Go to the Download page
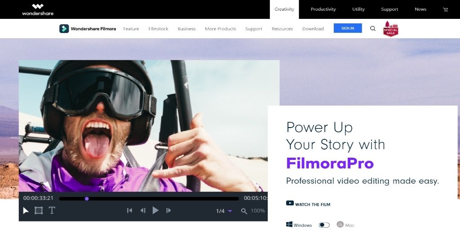This screenshot has height=230, width=460. click(x=313, y=29)
